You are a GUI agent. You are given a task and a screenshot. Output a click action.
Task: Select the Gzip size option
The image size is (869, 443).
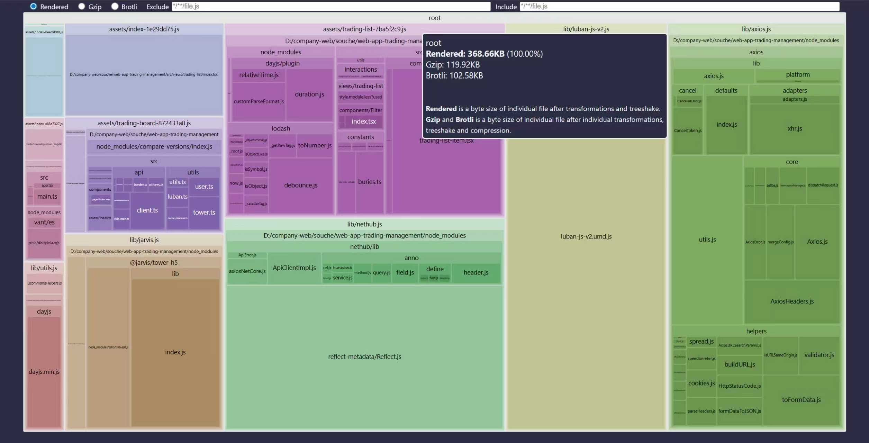82,6
